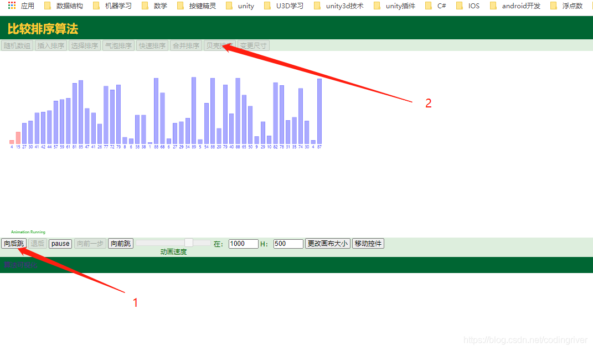593x350 pixels.
Task: Open the 按键精灵 bookmark folder
Action: coord(197,6)
